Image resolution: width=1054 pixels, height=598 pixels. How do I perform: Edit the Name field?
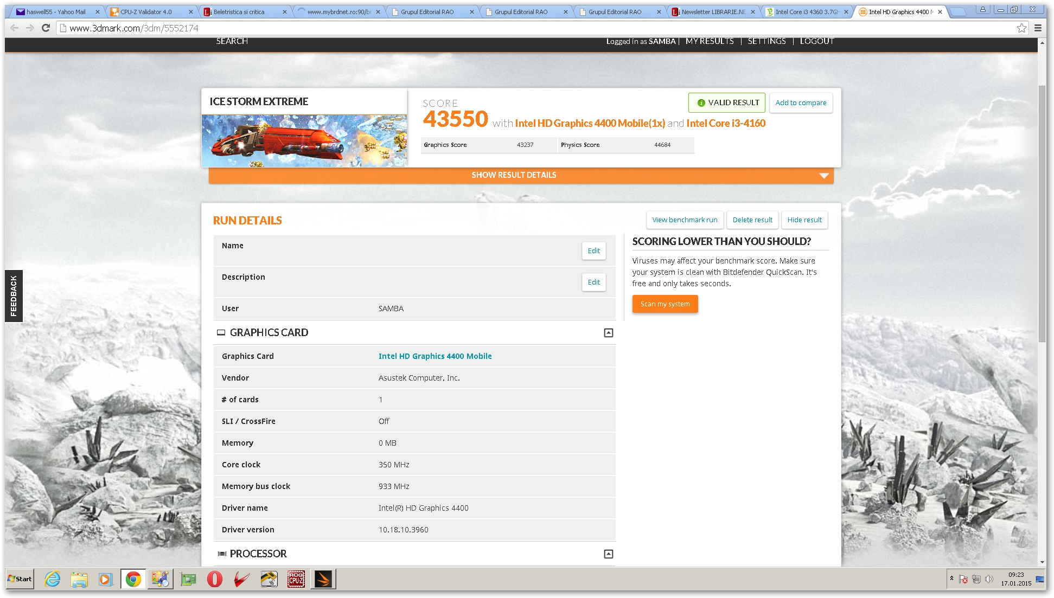594,251
